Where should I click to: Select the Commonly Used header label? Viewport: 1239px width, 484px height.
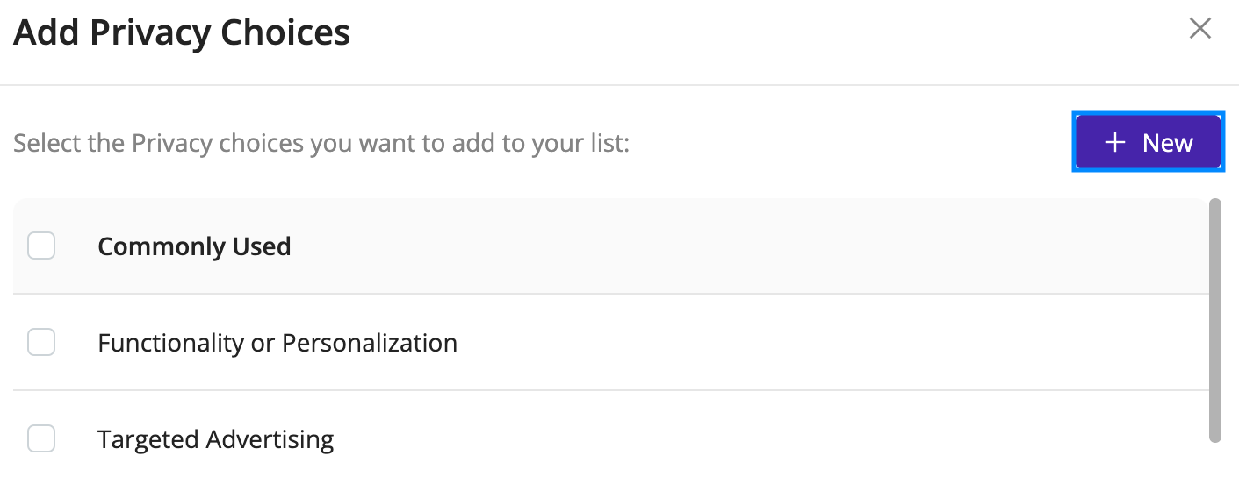pyautogui.click(x=194, y=246)
